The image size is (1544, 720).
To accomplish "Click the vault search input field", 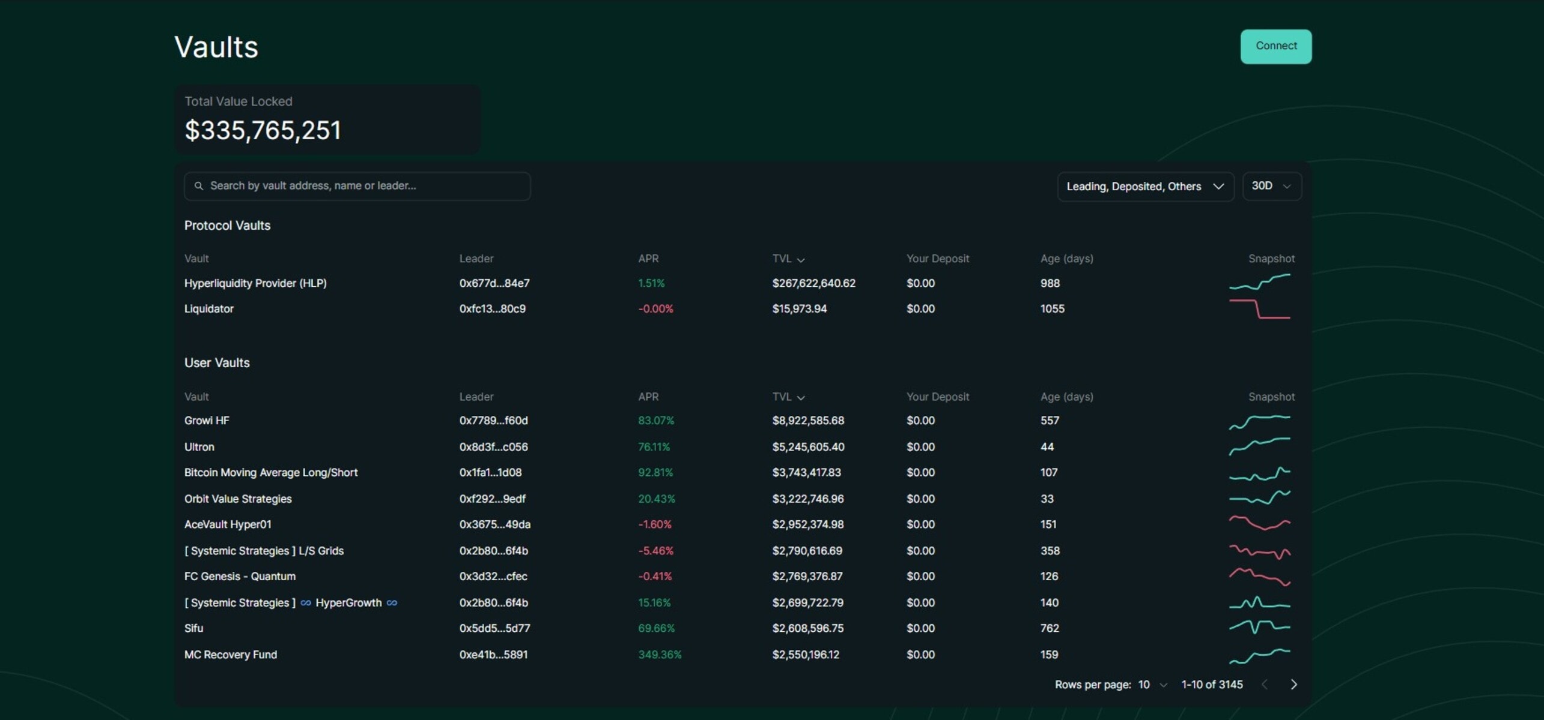I will [x=357, y=186].
